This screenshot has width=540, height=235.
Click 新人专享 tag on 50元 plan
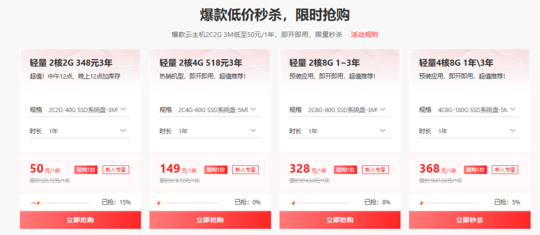(115, 170)
